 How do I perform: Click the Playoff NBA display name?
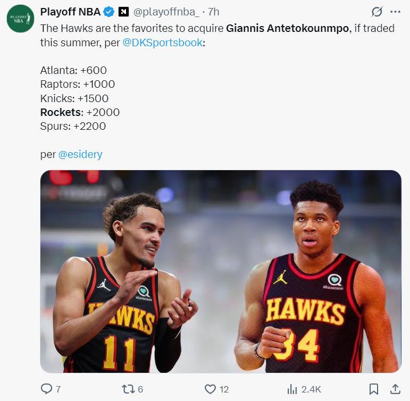click(x=70, y=12)
